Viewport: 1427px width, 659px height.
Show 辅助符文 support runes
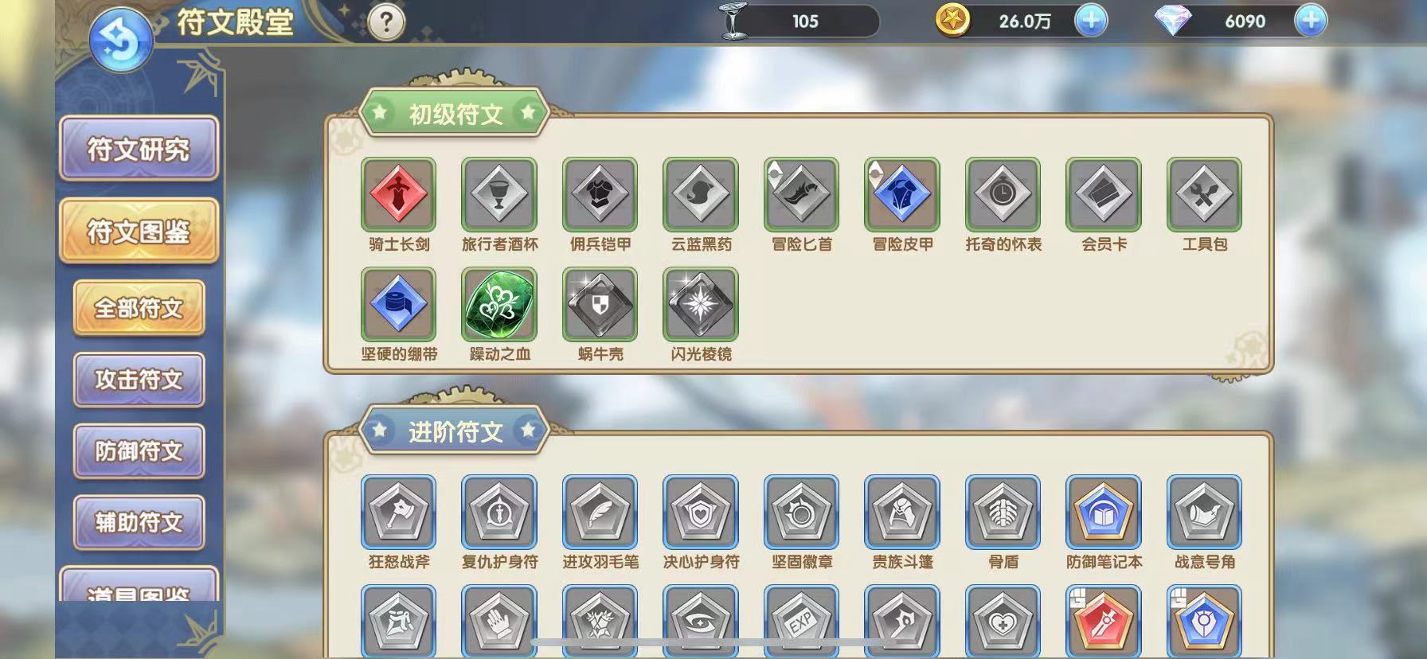tap(139, 522)
